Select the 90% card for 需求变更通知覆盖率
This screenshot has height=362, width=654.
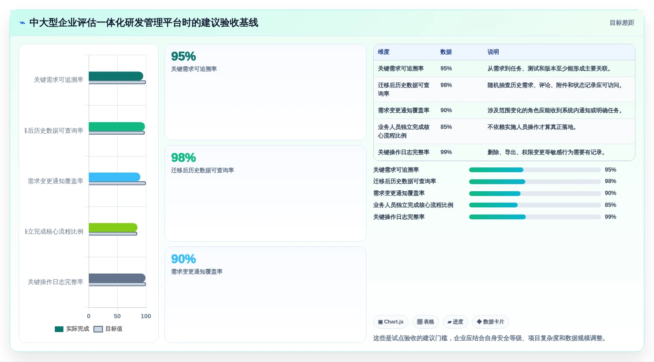click(x=266, y=294)
